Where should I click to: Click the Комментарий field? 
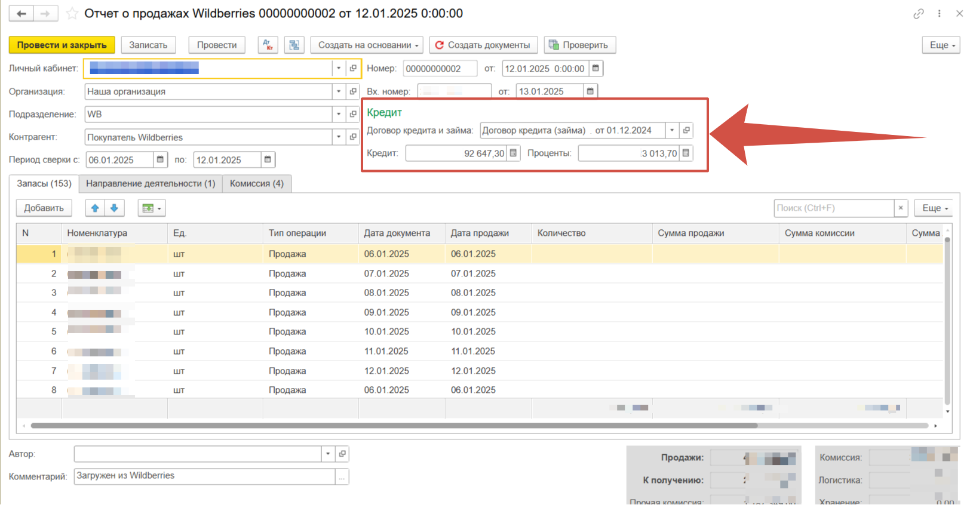(x=204, y=476)
